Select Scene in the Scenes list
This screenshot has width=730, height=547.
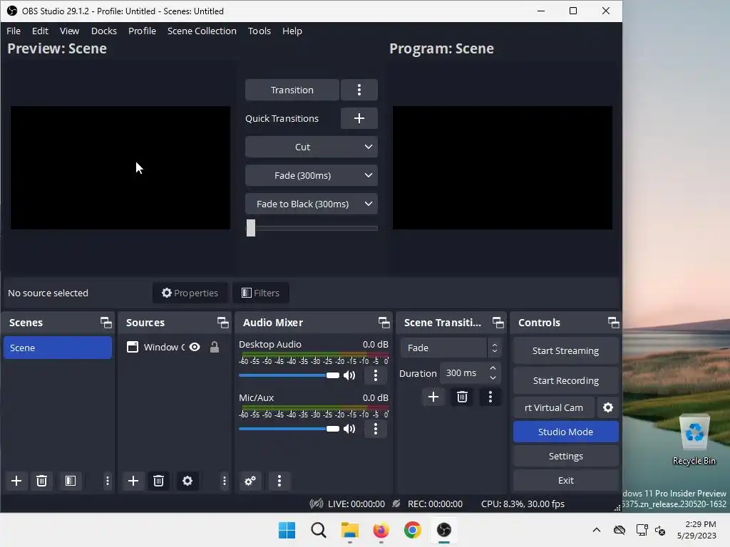click(x=57, y=348)
